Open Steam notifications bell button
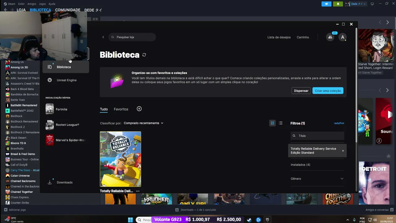 [x=338, y=4]
